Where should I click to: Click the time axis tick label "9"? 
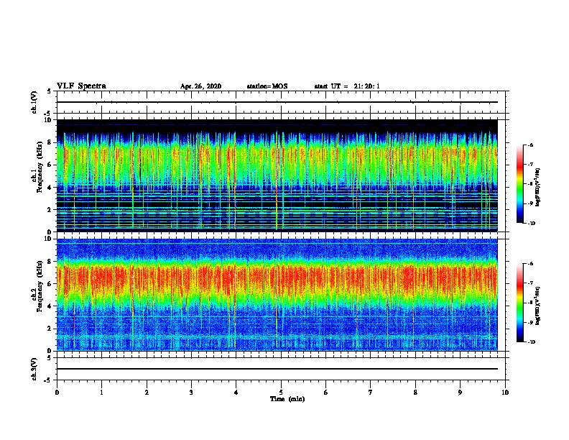tap(460, 393)
